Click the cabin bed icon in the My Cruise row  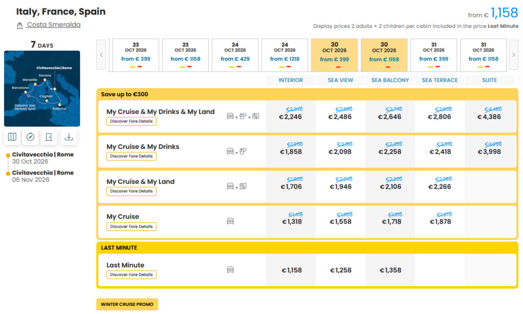(230, 221)
